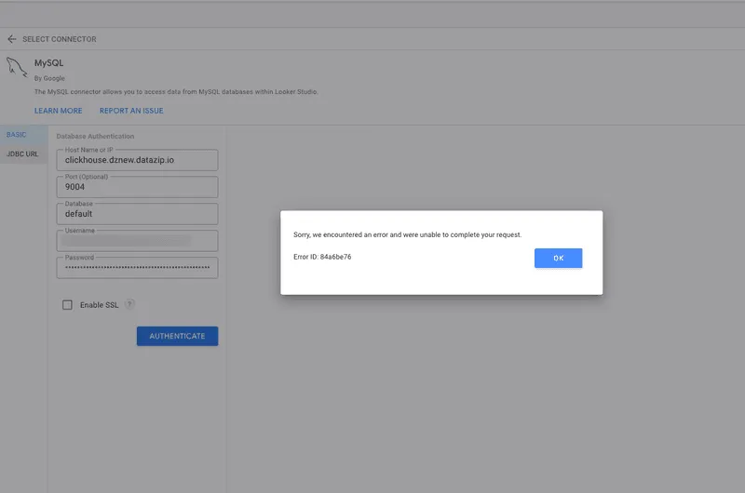
Task: Switch to the JDBC URL tab
Action: coord(22,154)
